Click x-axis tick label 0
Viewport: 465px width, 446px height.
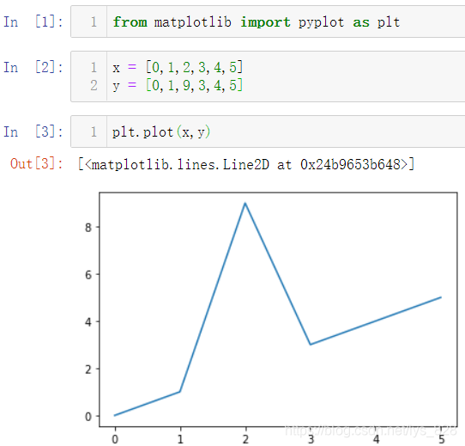coord(115,439)
